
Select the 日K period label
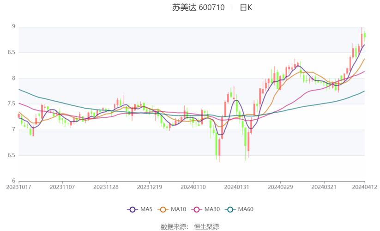point(246,7)
